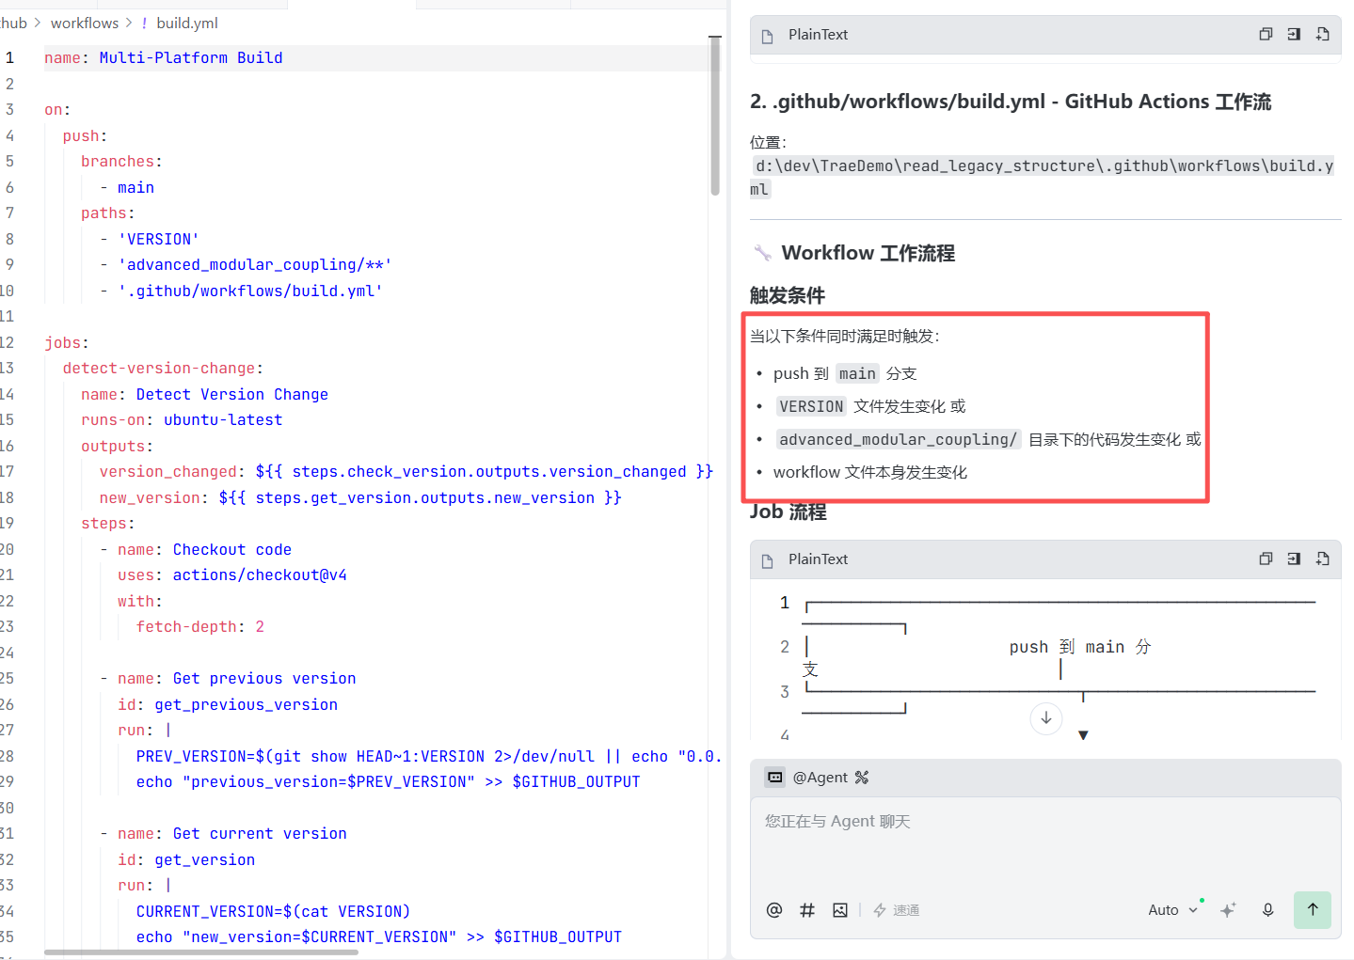Click the '触发条件' subheading
This screenshot has width=1354, height=960.
click(788, 295)
